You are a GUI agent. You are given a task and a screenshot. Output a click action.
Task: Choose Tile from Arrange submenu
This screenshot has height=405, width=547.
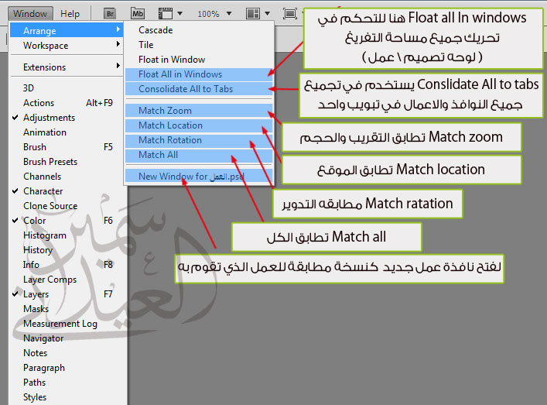[199, 45]
